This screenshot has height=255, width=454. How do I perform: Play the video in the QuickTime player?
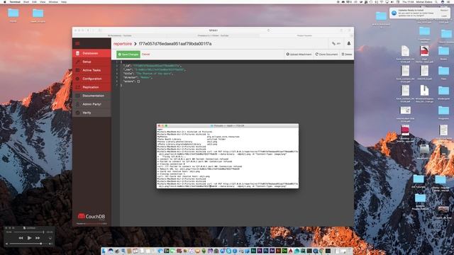pyautogui.click(x=29, y=238)
